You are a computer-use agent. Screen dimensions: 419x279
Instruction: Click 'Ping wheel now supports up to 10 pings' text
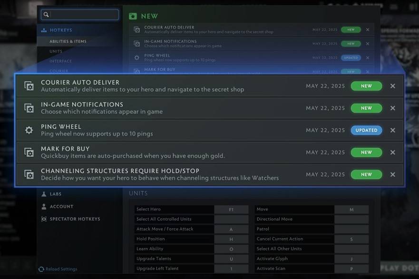point(97,134)
